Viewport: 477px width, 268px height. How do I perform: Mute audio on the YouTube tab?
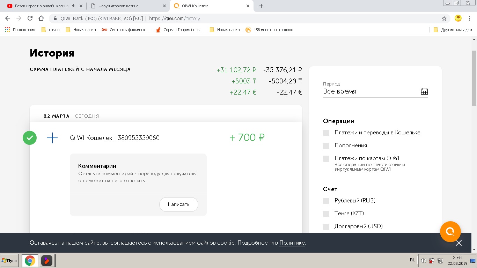74,6
